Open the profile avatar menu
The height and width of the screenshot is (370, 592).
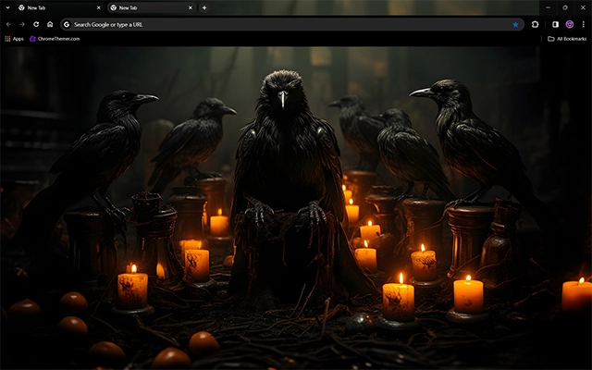[x=570, y=25]
